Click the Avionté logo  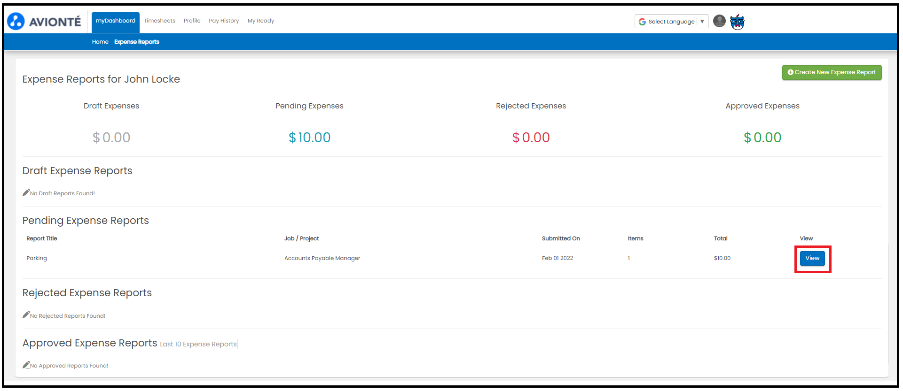[44, 22]
